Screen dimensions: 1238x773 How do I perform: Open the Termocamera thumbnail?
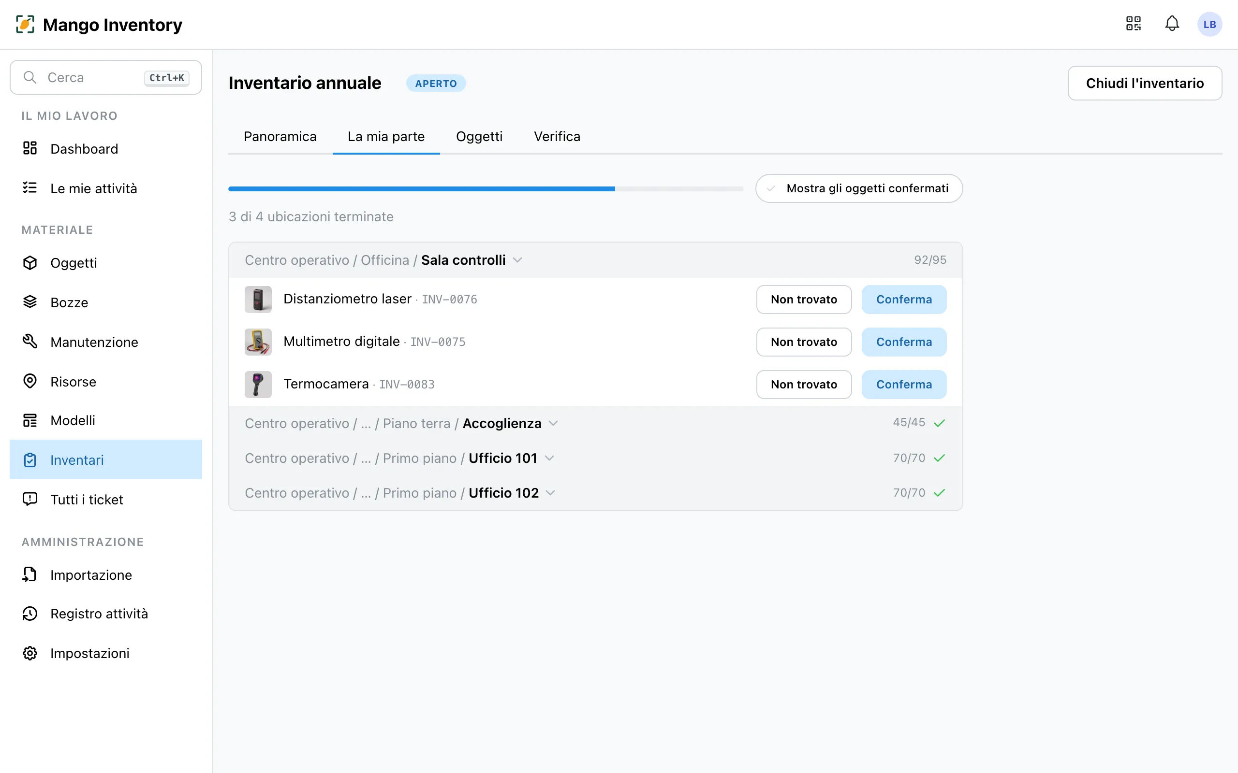pos(258,384)
